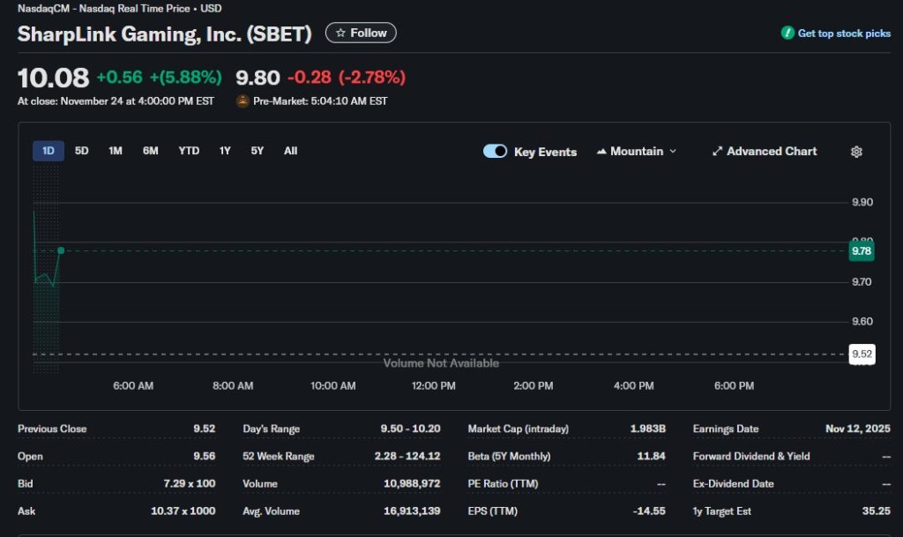Click the green top stock picks icon
This screenshot has height=537, width=903.
click(x=787, y=33)
